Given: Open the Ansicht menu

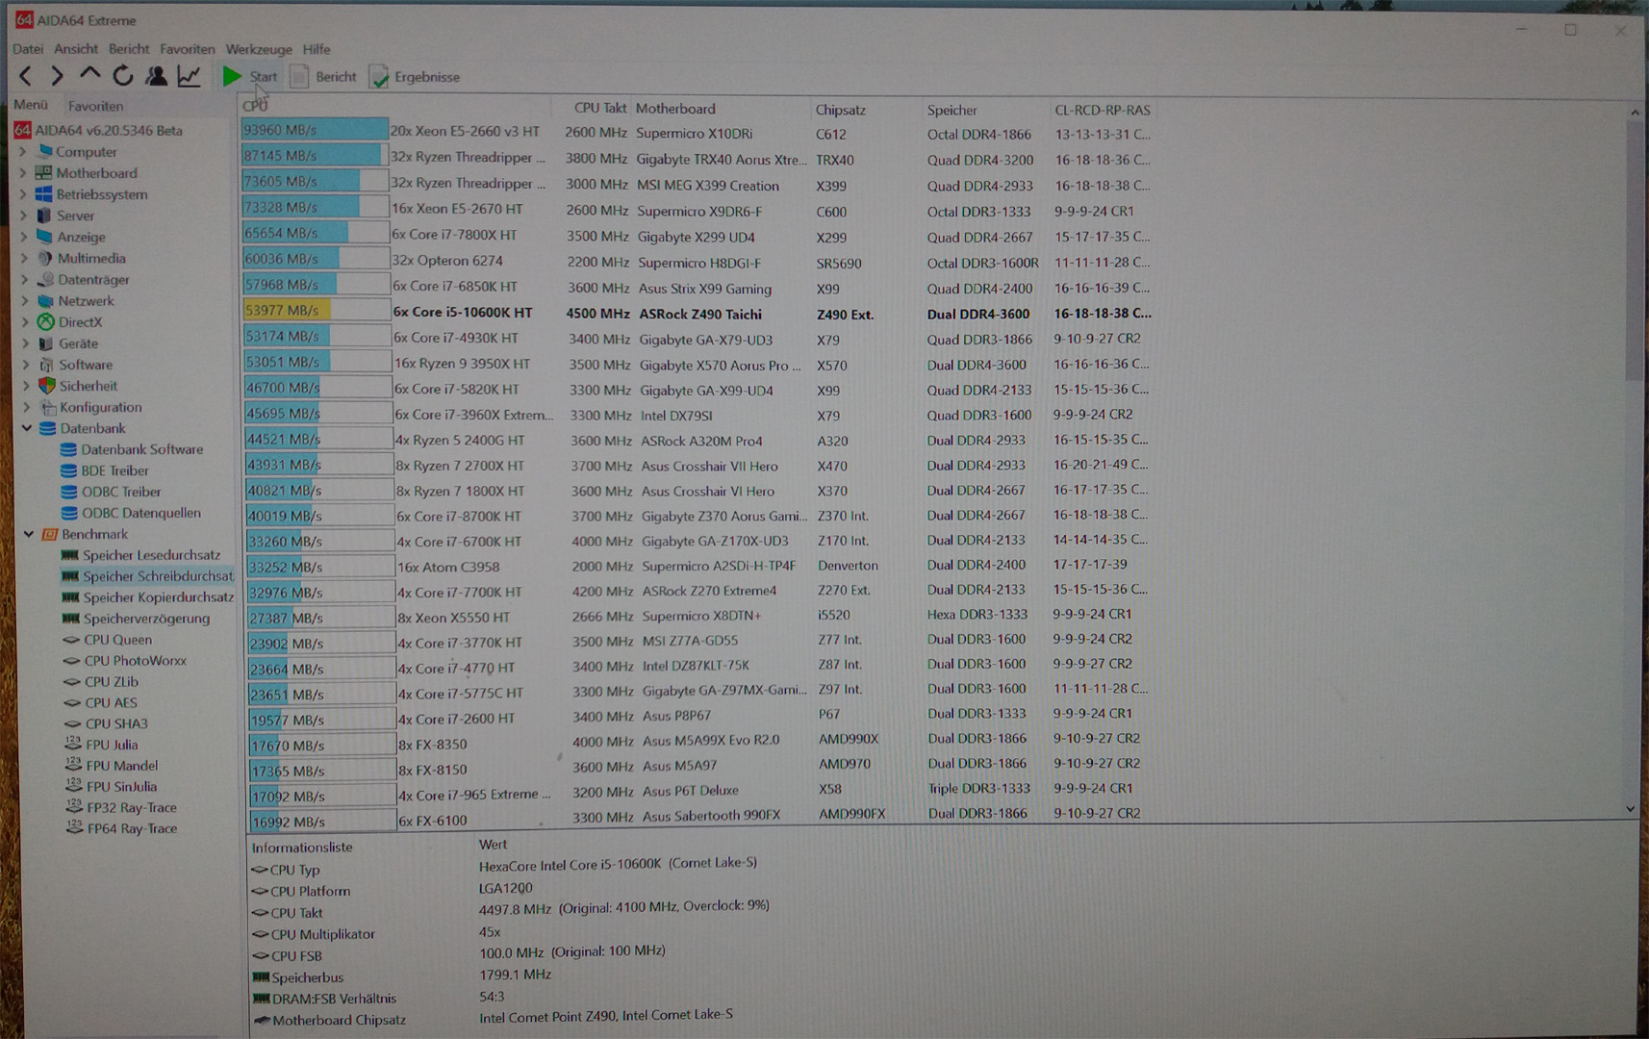Looking at the screenshot, I should (76, 49).
